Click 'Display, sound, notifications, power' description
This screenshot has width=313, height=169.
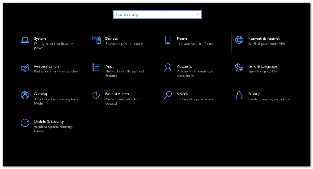click(x=54, y=46)
